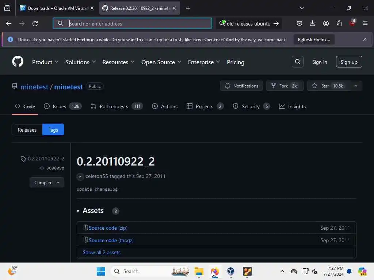374x280 pixels.
Task: Click the Notifications button
Action: point(241,86)
